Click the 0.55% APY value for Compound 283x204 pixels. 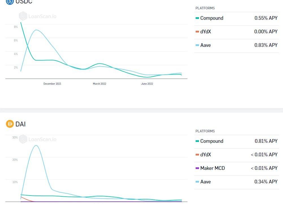click(x=266, y=18)
